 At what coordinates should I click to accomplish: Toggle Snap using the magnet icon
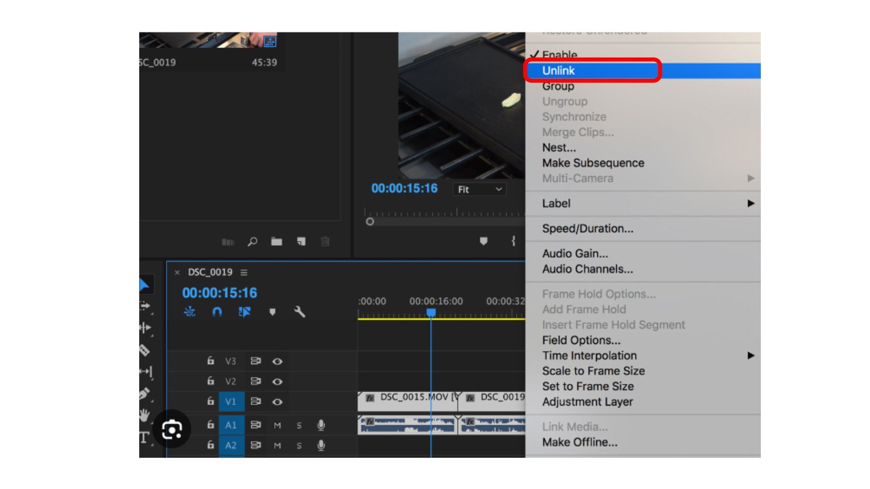tap(217, 312)
